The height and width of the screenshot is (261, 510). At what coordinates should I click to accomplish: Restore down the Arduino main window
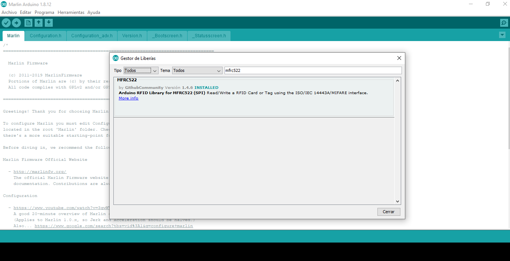pyautogui.click(x=488, y=4)
